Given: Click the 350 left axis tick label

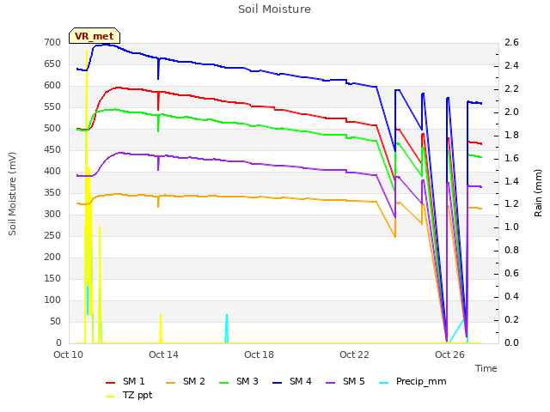Looking at the screenshot, I should (52, 192).
